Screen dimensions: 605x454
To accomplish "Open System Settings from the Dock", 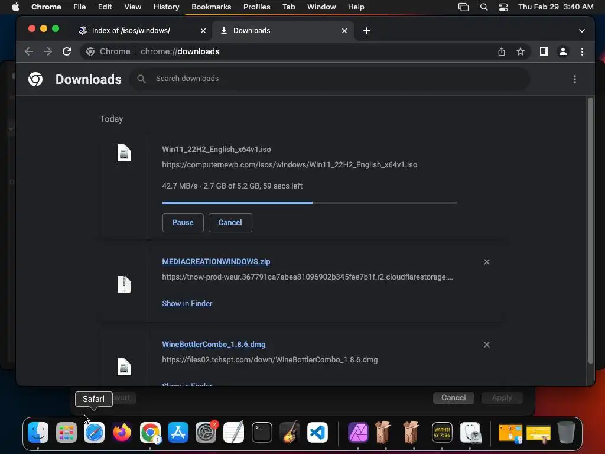I will [x=206, y=432].
